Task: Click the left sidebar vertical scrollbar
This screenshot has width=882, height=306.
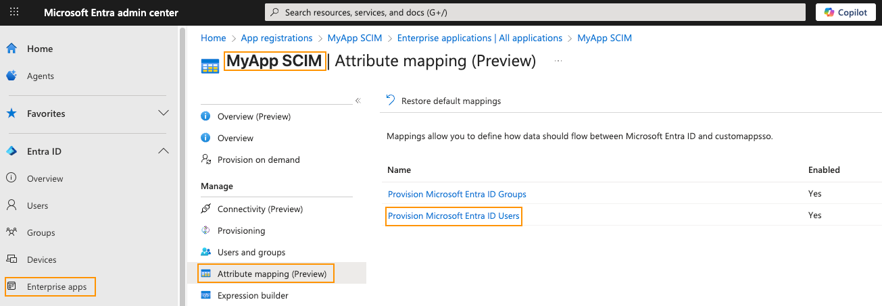Action: point(181,165)
